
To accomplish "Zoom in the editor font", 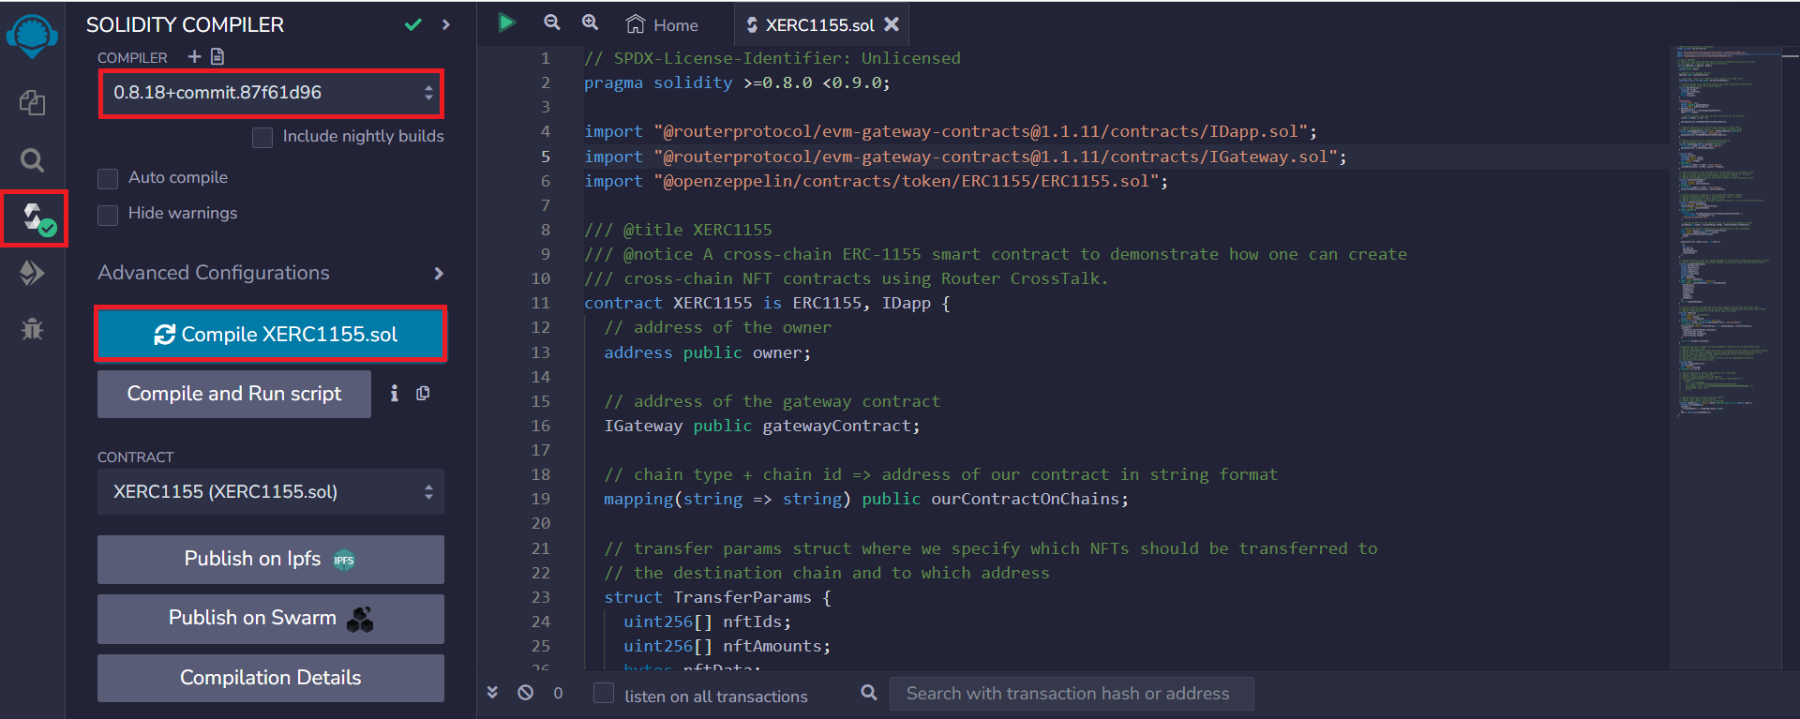I will coord(590,22).
